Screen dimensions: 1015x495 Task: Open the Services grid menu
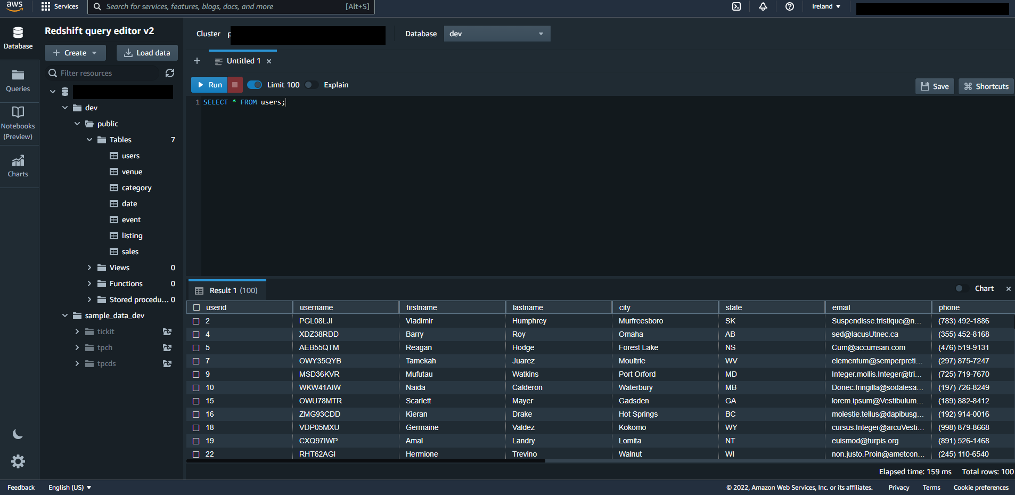click(60, 6)
